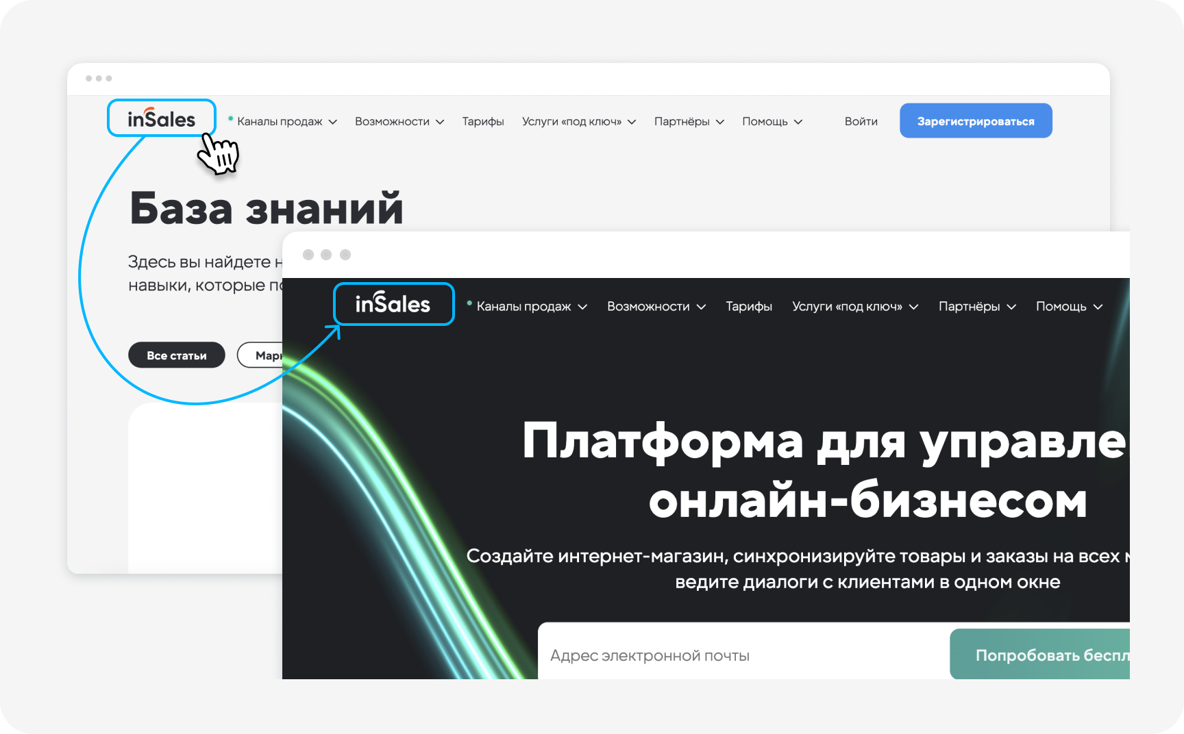Expand Услуги «под ключ» in the dark window
Screen dimensions: 1184x734
pyautogui.click(x=855, y=306)
